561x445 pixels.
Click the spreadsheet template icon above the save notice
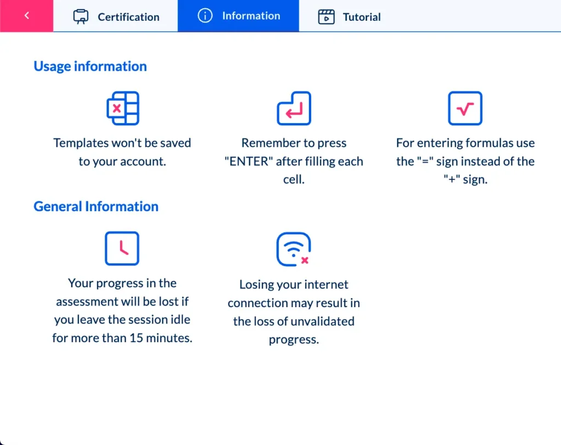tap(122, 108)
